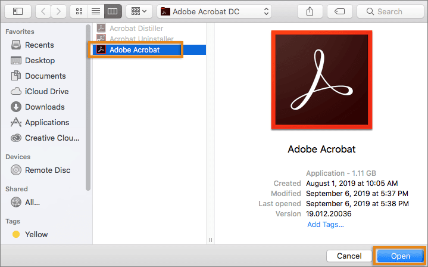Select Acrobat Uninstaller in file list
The height and width of the screenshot is (267, 428).
tap(142, 39)
